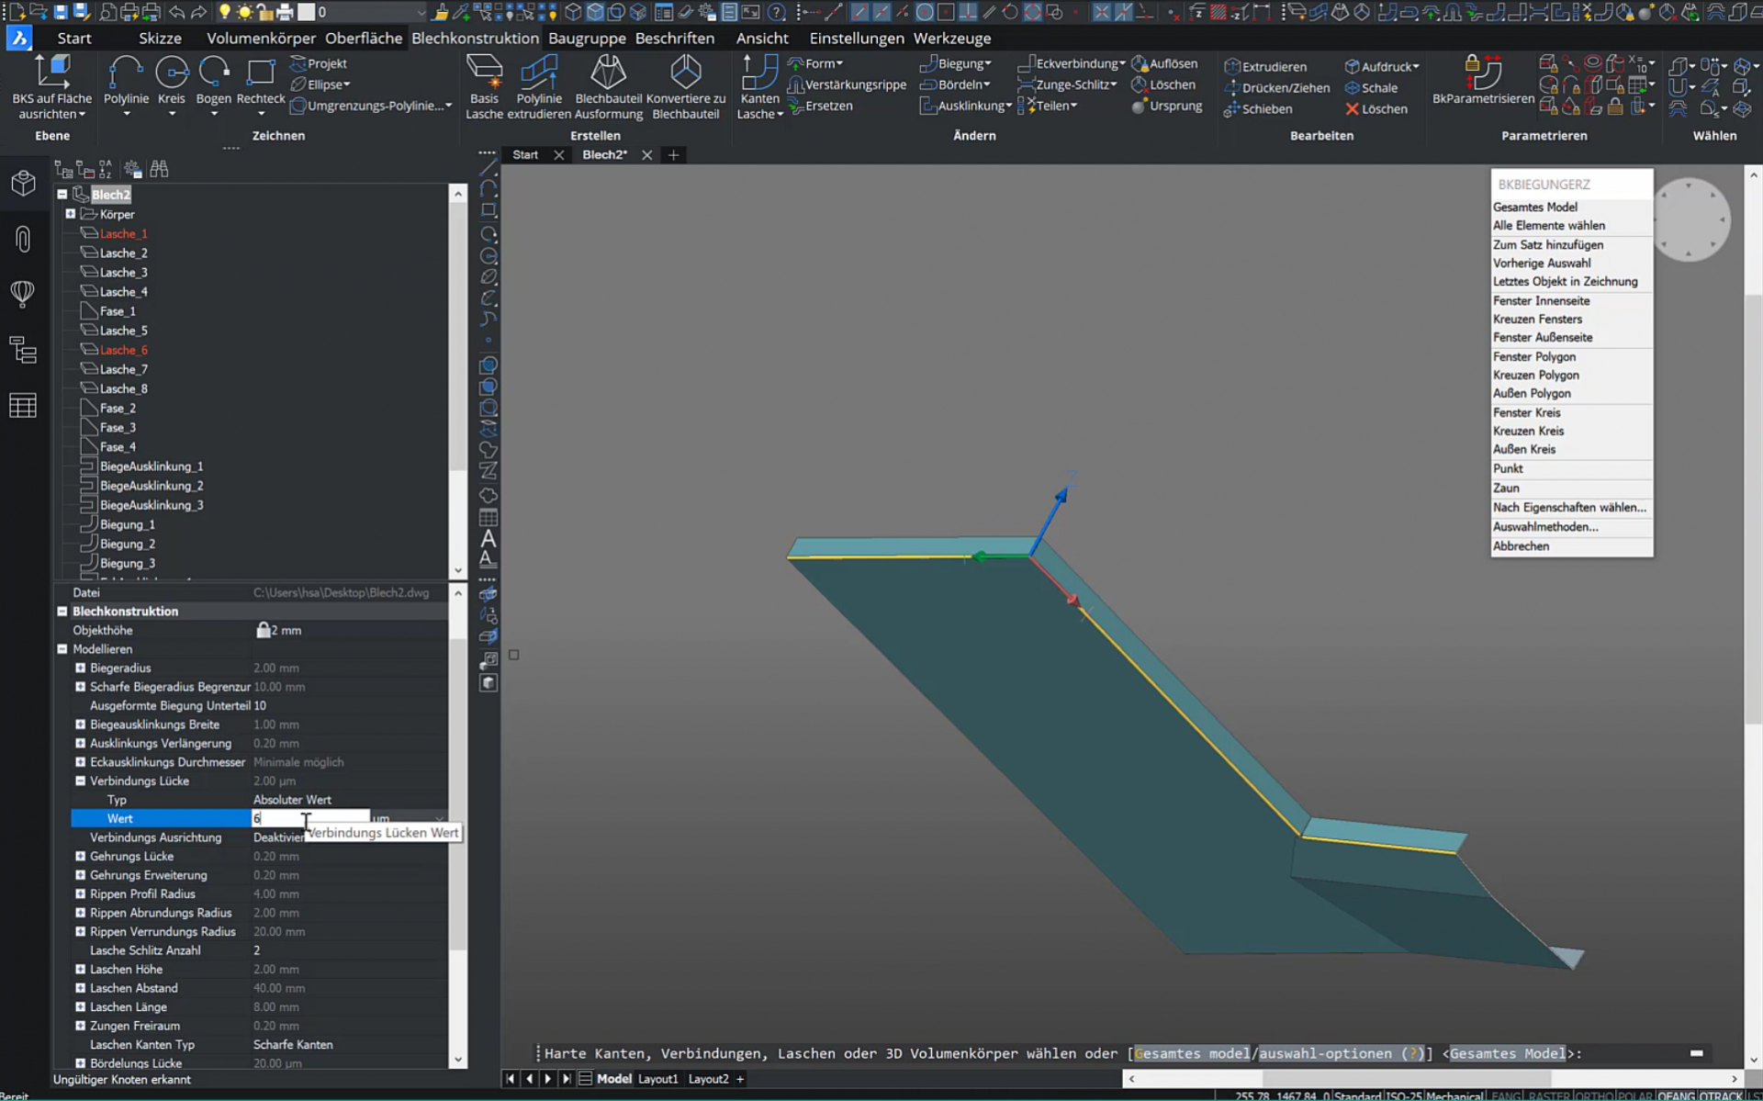
Task: Choose Abbrechen in prompt menu
Action: coord(1571,545)
